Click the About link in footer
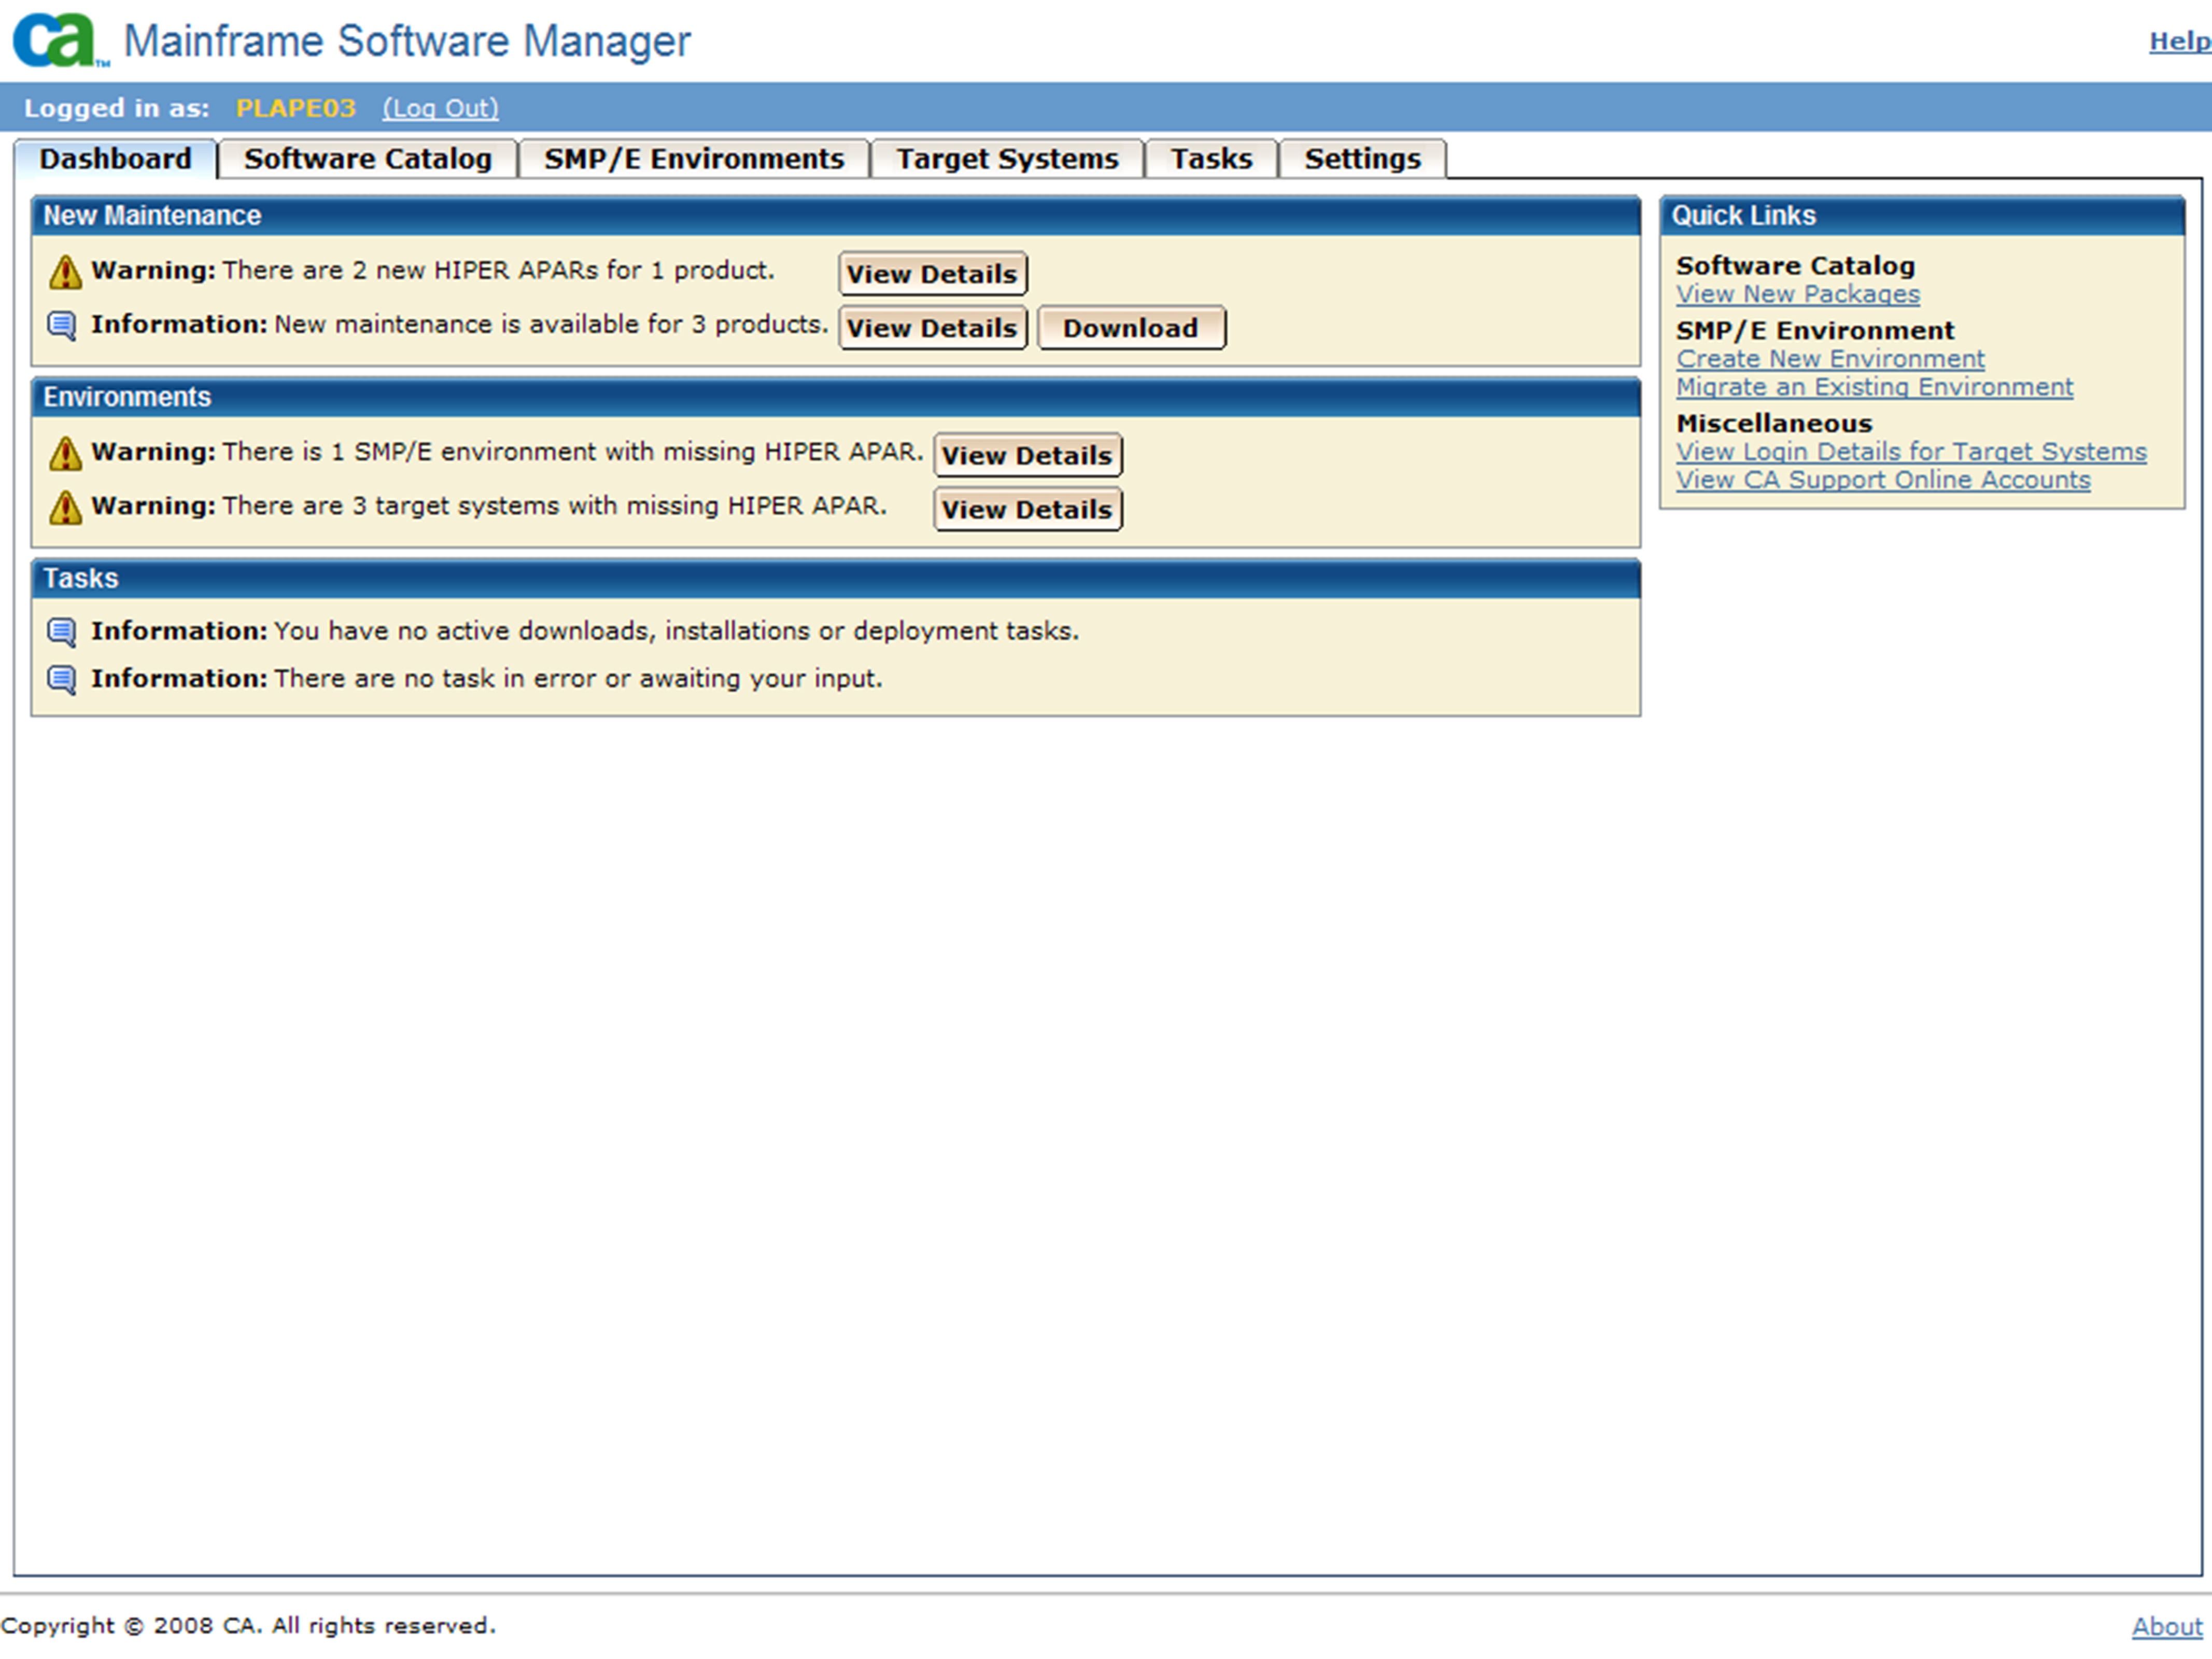Image resolution: width=2212 pixels, height=1659 pixels. (x=2165, y=1627)
